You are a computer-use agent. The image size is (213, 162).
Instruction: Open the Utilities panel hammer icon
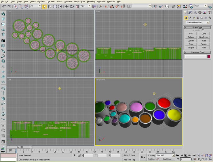[x=209, y=12]
